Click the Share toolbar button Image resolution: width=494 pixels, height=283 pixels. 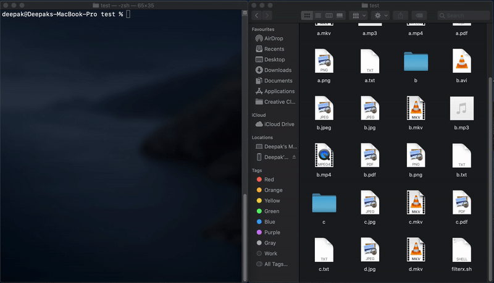pos(400,15)
